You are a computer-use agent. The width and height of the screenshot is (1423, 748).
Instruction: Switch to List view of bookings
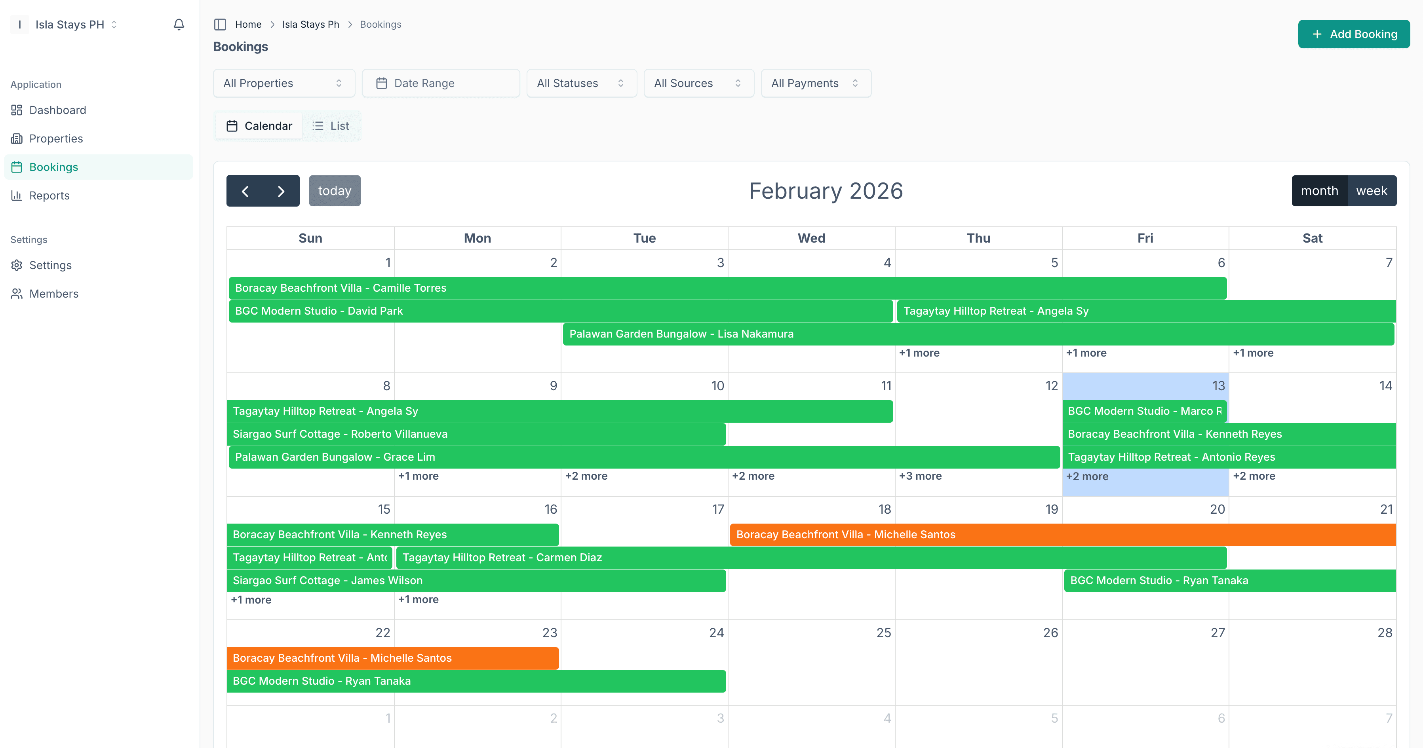[331, 125]
